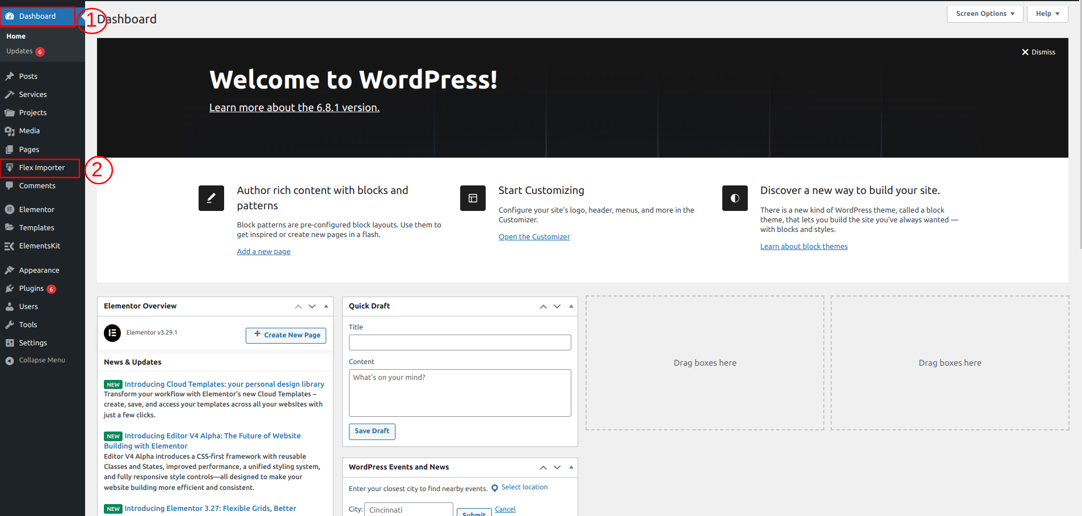Click the pencil icon beside Author rich content
This screenshot has width=1082, height=516.
coord(211,198)
